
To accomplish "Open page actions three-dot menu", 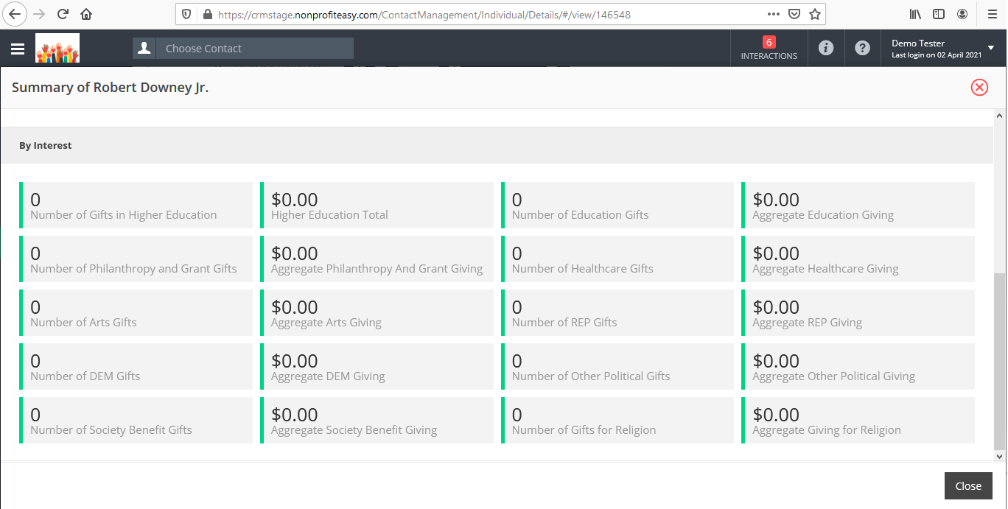I will [774, 14].
